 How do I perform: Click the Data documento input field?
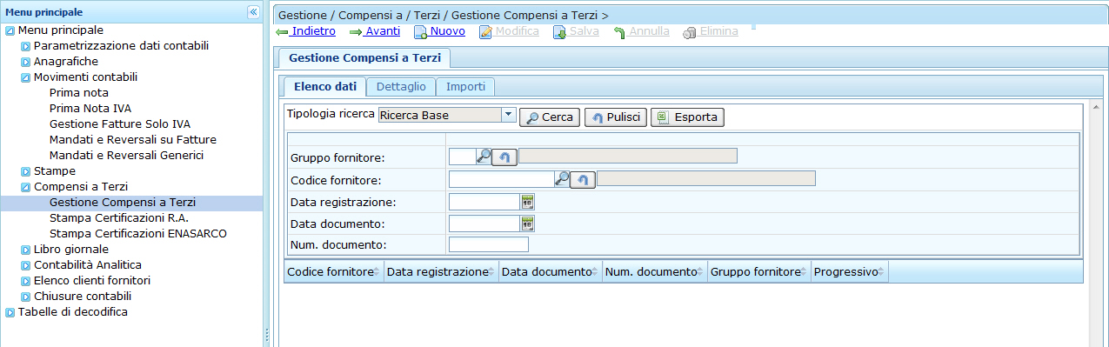pyautogui.click(x=484, y=224)
